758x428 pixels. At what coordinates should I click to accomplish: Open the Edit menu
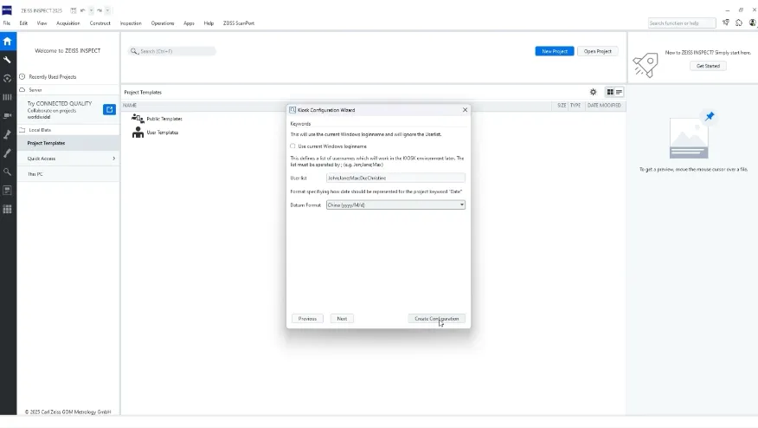pyautogui.click(x=23, y=23)
